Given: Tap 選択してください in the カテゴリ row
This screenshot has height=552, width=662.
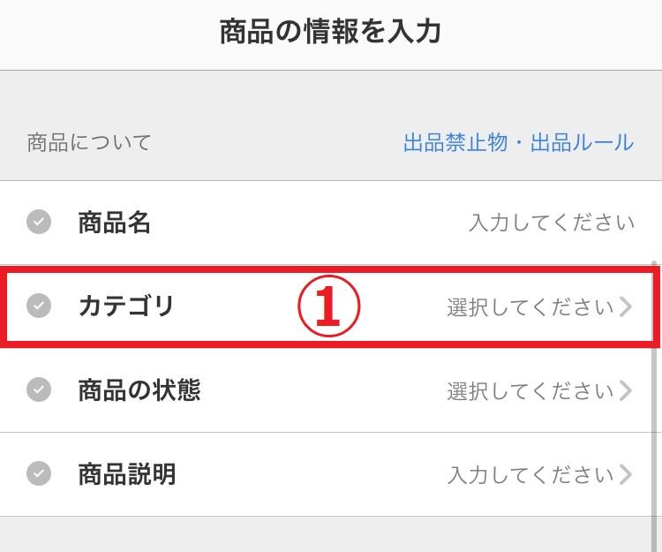Looking at the screenshot, I should coord(530,306).
